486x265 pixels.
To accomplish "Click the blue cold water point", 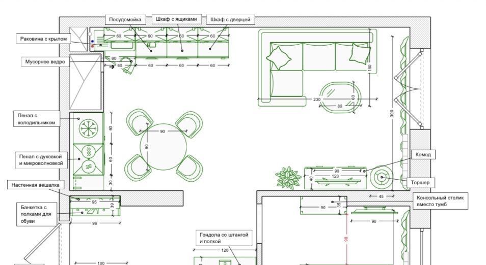I will click(x=92, y=41).
